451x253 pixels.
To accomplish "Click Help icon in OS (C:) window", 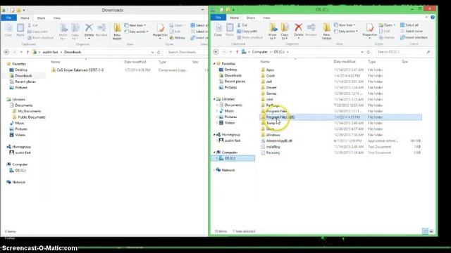I will point(433,18).
